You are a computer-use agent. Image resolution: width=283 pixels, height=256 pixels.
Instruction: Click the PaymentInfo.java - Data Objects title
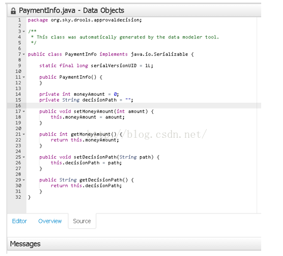click(71, 10)
